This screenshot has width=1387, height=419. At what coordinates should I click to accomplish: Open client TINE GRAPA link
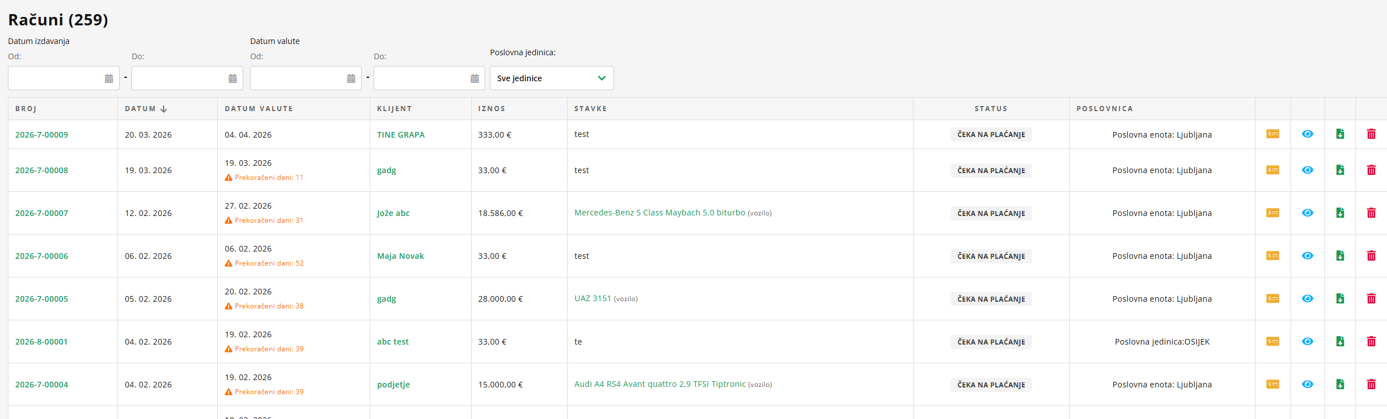[401, 135]
